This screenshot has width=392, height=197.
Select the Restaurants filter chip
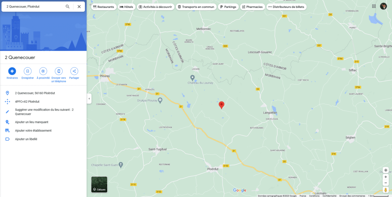pyautogui.click(x=103, y=7)
